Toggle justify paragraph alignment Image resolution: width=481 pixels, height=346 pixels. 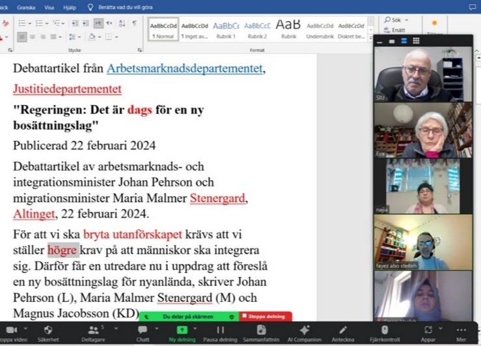point(53,37)
